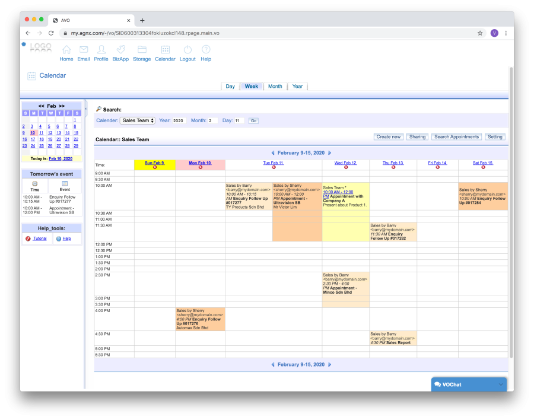The image size is (534, 420).
Task: Go to next month in mini calendar
Action: (x=61, y=106)
